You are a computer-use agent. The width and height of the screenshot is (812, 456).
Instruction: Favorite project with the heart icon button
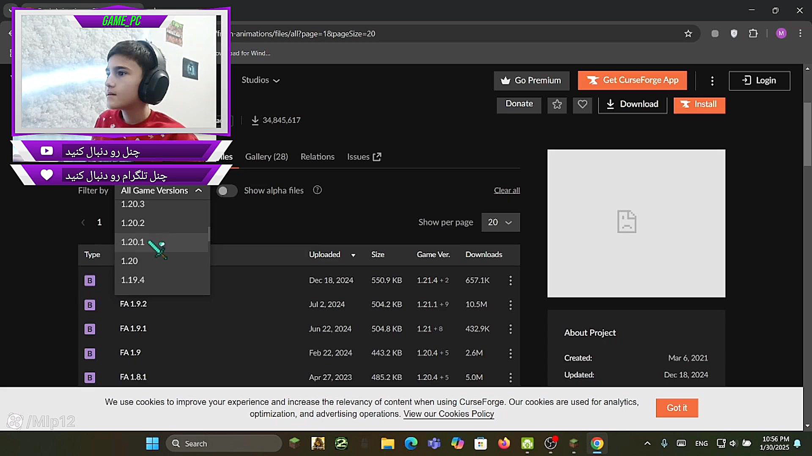582,104
